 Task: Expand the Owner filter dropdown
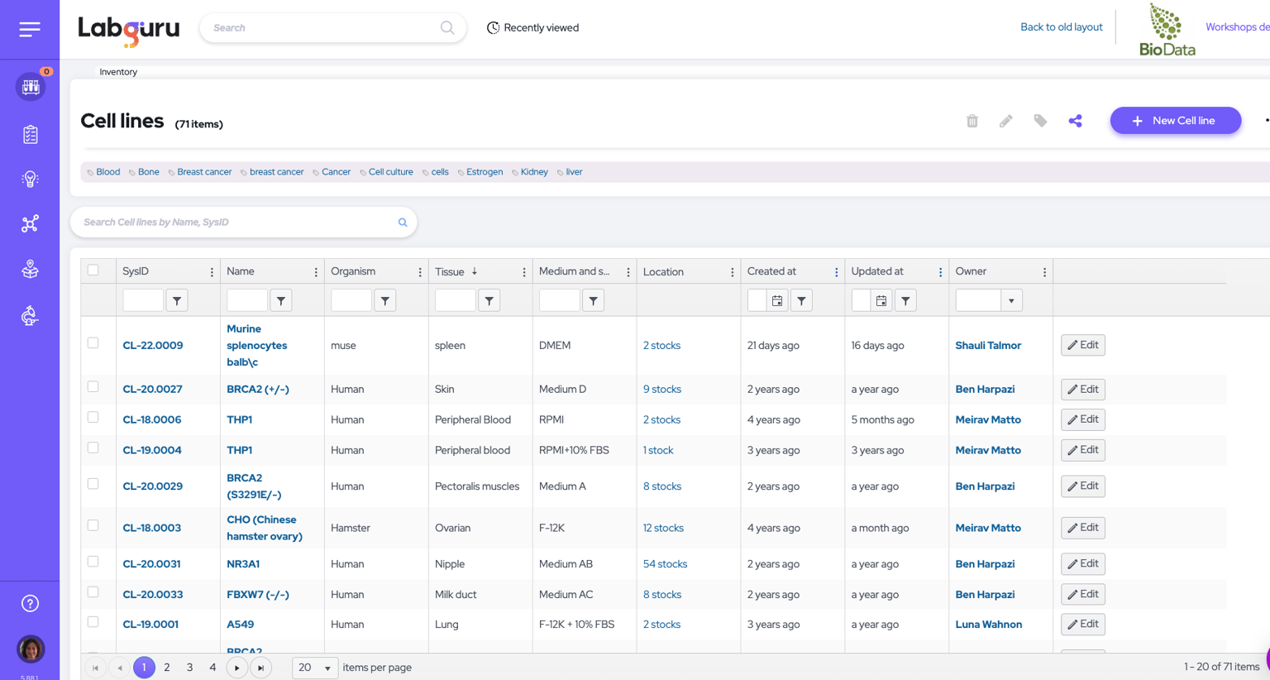(1011, 301)
